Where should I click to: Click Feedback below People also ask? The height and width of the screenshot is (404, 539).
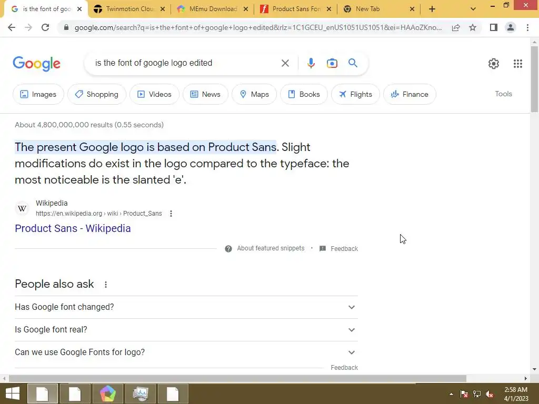click(x=344, y=368)
